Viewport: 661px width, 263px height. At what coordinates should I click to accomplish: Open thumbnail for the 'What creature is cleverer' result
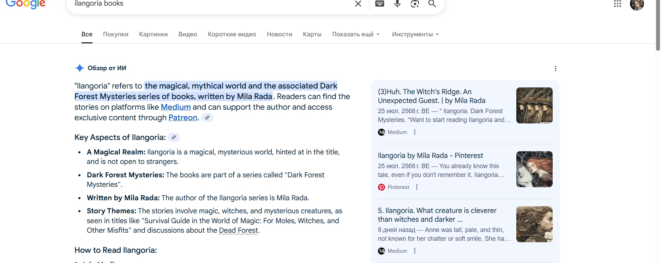coord(534,224)
